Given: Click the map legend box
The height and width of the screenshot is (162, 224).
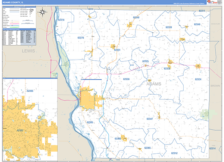Looking at the screenshot, I should click(19, 17).
